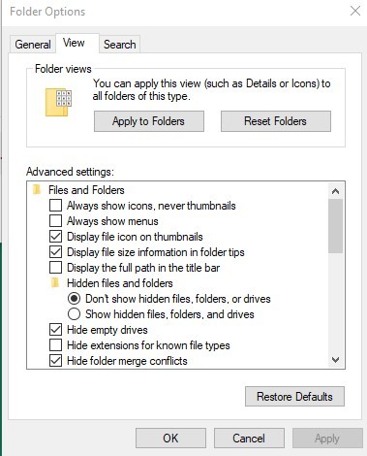This screenshot has width=367, height=456.
Task: Click the Advanced settings scrollbar thumb
Action: [x=335, y=226]
